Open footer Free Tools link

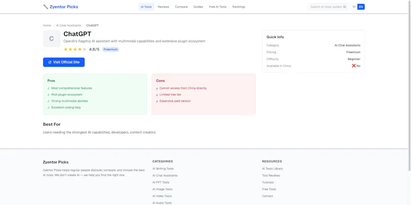269,189
